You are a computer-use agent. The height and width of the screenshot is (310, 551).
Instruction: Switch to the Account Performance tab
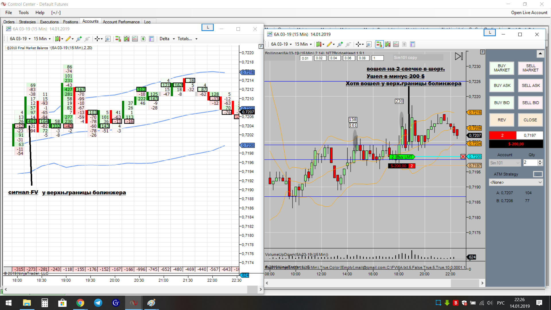coord(121,22)
